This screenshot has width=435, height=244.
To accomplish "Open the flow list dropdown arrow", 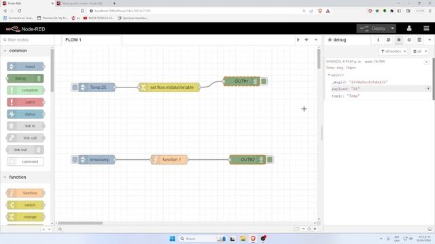I will pos(316,40).
